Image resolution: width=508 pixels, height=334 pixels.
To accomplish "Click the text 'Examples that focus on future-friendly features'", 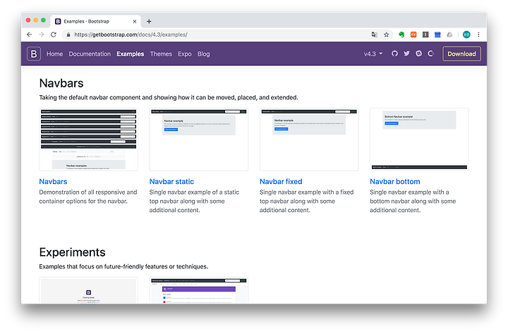I will pos(123,266).
